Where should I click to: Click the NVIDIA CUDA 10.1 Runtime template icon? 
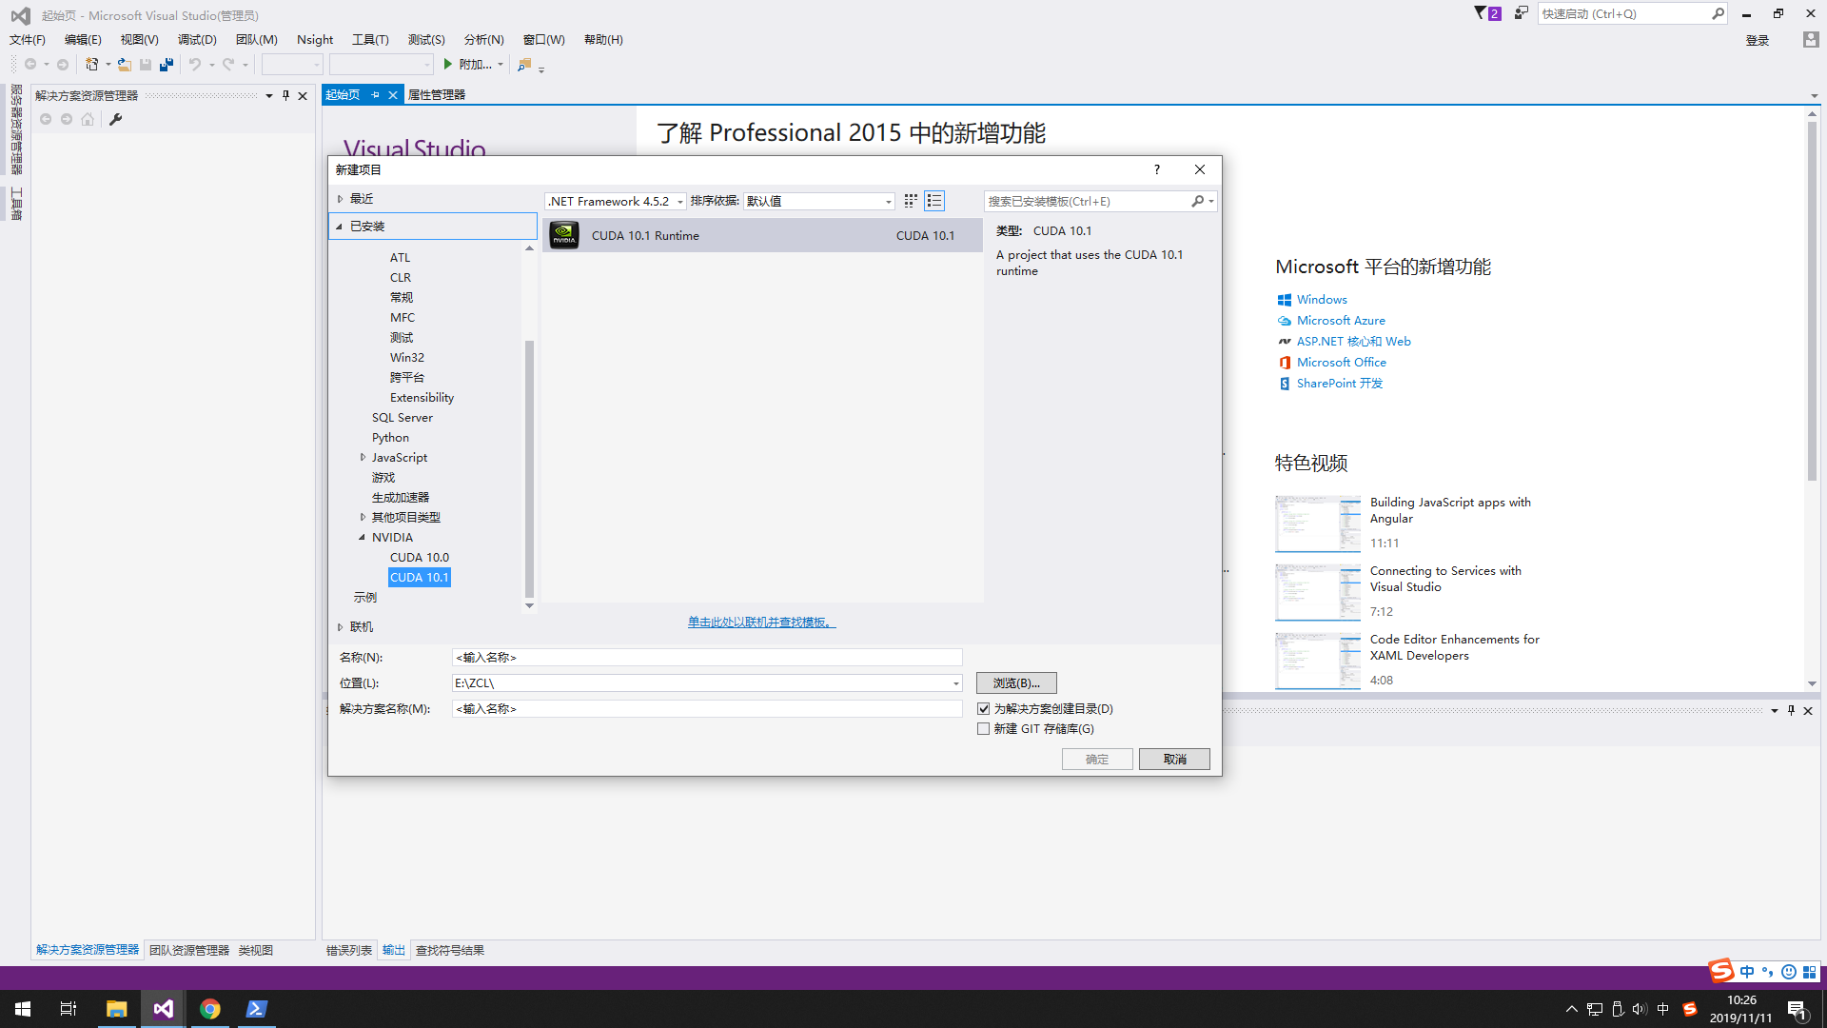(x=564, y=235)
